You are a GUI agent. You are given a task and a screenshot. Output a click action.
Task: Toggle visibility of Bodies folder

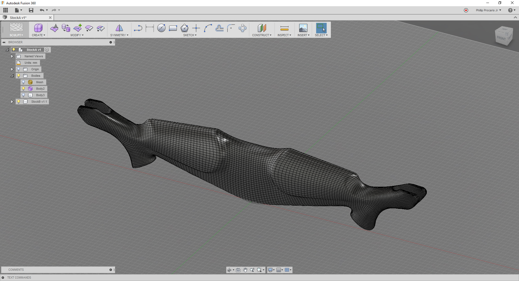pyautogui.click(x=18, y=76)
